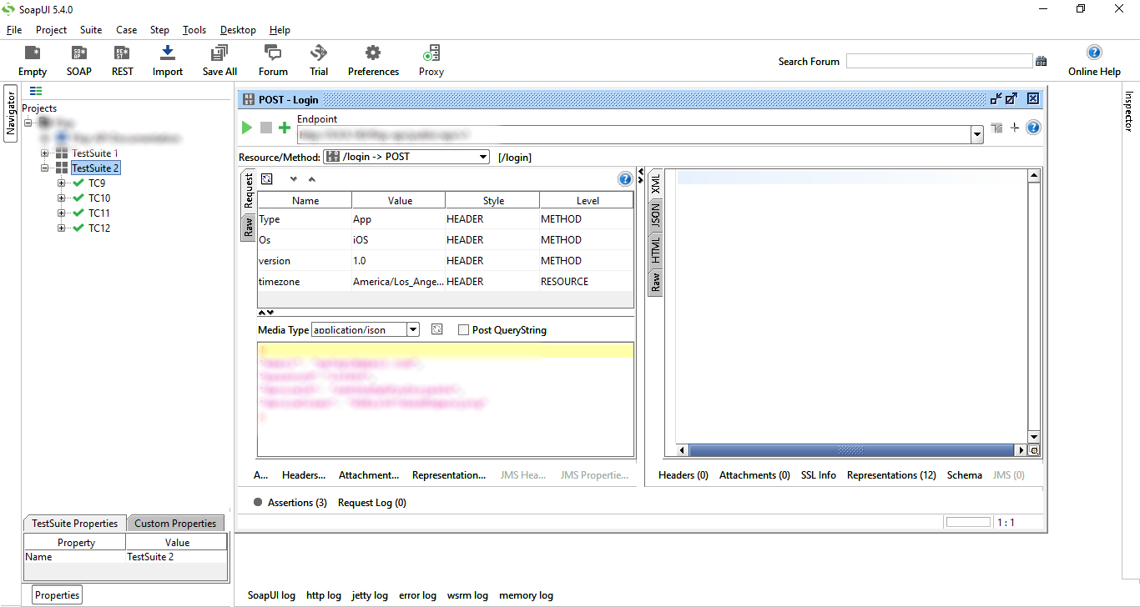The width and height of the screenshot is (1140, 607).
Task: View the http log
Action: point(324,595)
